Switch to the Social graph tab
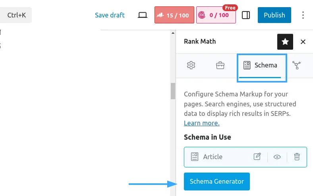313x196 pixels. [296, 65]
